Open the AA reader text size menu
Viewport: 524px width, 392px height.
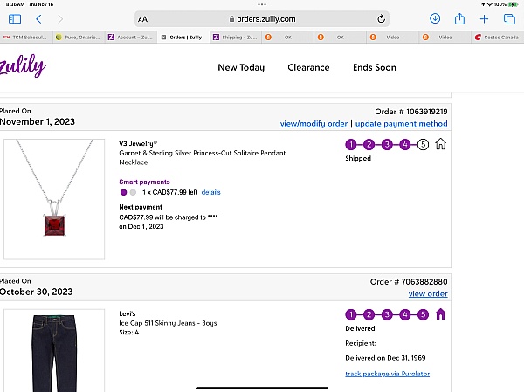pyautogui.click(x=143, y=19)
